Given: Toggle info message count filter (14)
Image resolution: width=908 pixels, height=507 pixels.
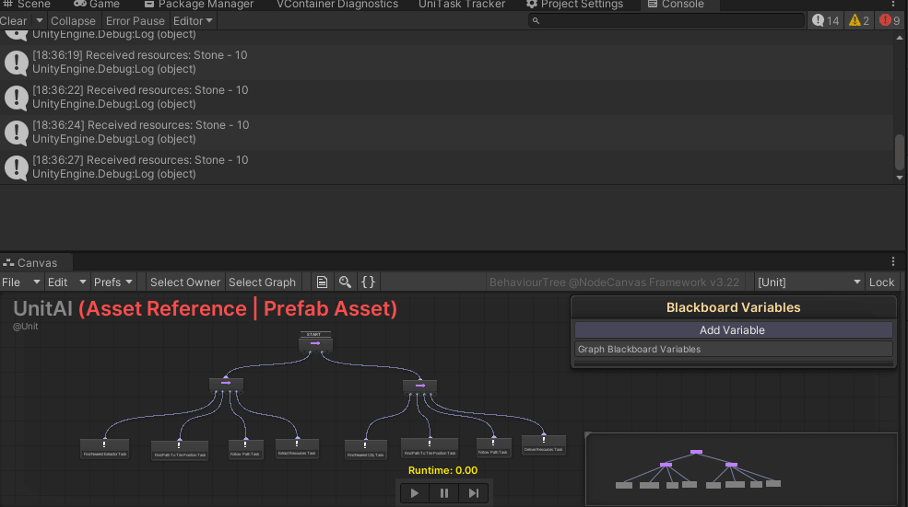Looking at the screenshot, I should [x=826, y=21].
